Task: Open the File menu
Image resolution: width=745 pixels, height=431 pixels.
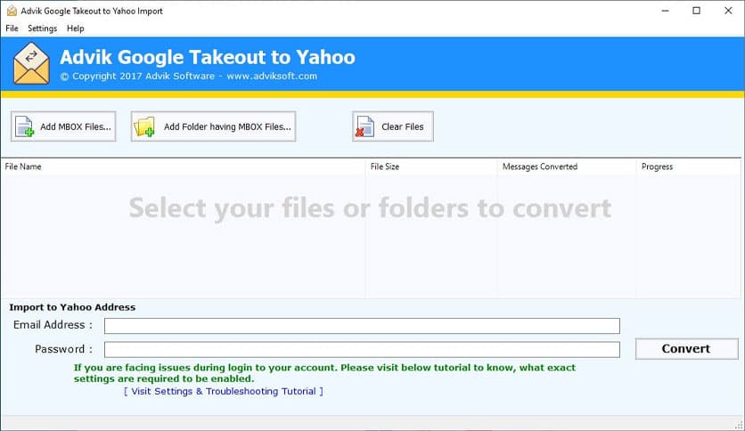Action: click(x=12, y=28)
